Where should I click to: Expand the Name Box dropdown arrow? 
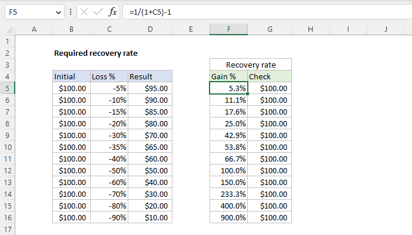click(58, 12)
